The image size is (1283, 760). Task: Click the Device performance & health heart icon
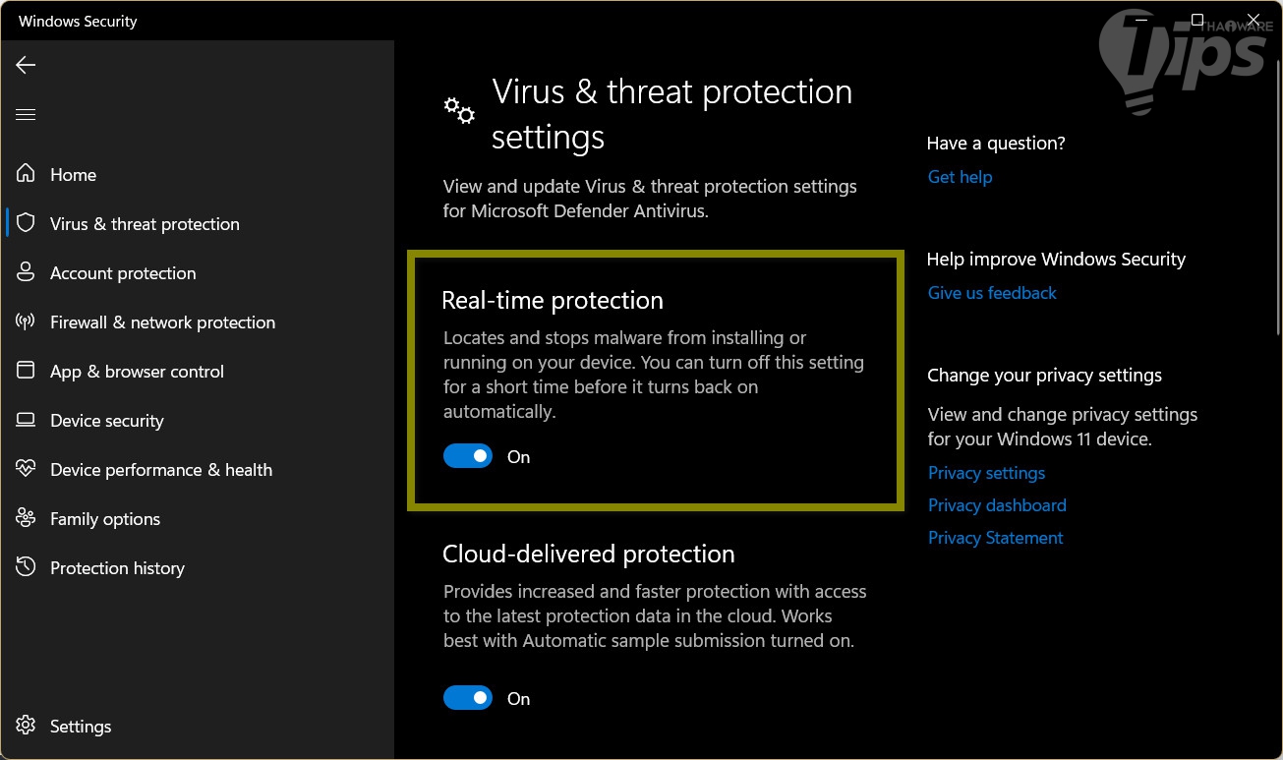(26, 470)
